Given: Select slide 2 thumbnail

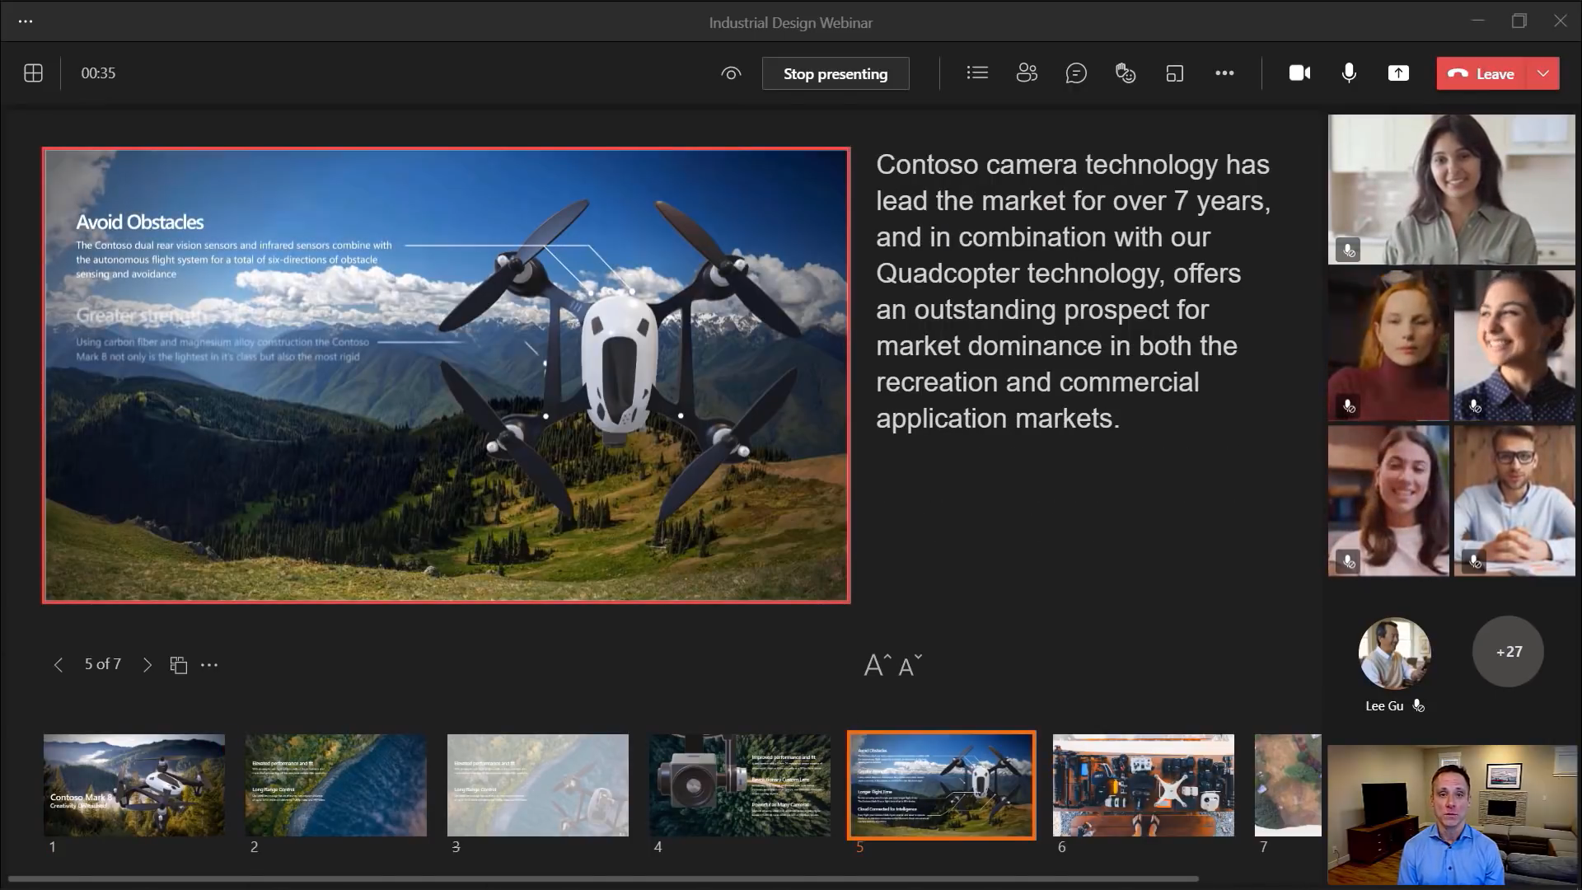Looking at the screenshot, I should [335, 785].
